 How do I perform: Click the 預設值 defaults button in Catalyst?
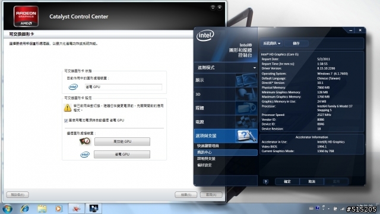click(x=17, y=194)
